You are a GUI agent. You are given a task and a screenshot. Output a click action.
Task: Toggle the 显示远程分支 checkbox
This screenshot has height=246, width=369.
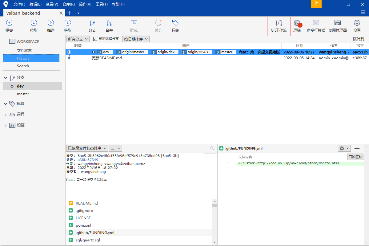tap(95, 39)
